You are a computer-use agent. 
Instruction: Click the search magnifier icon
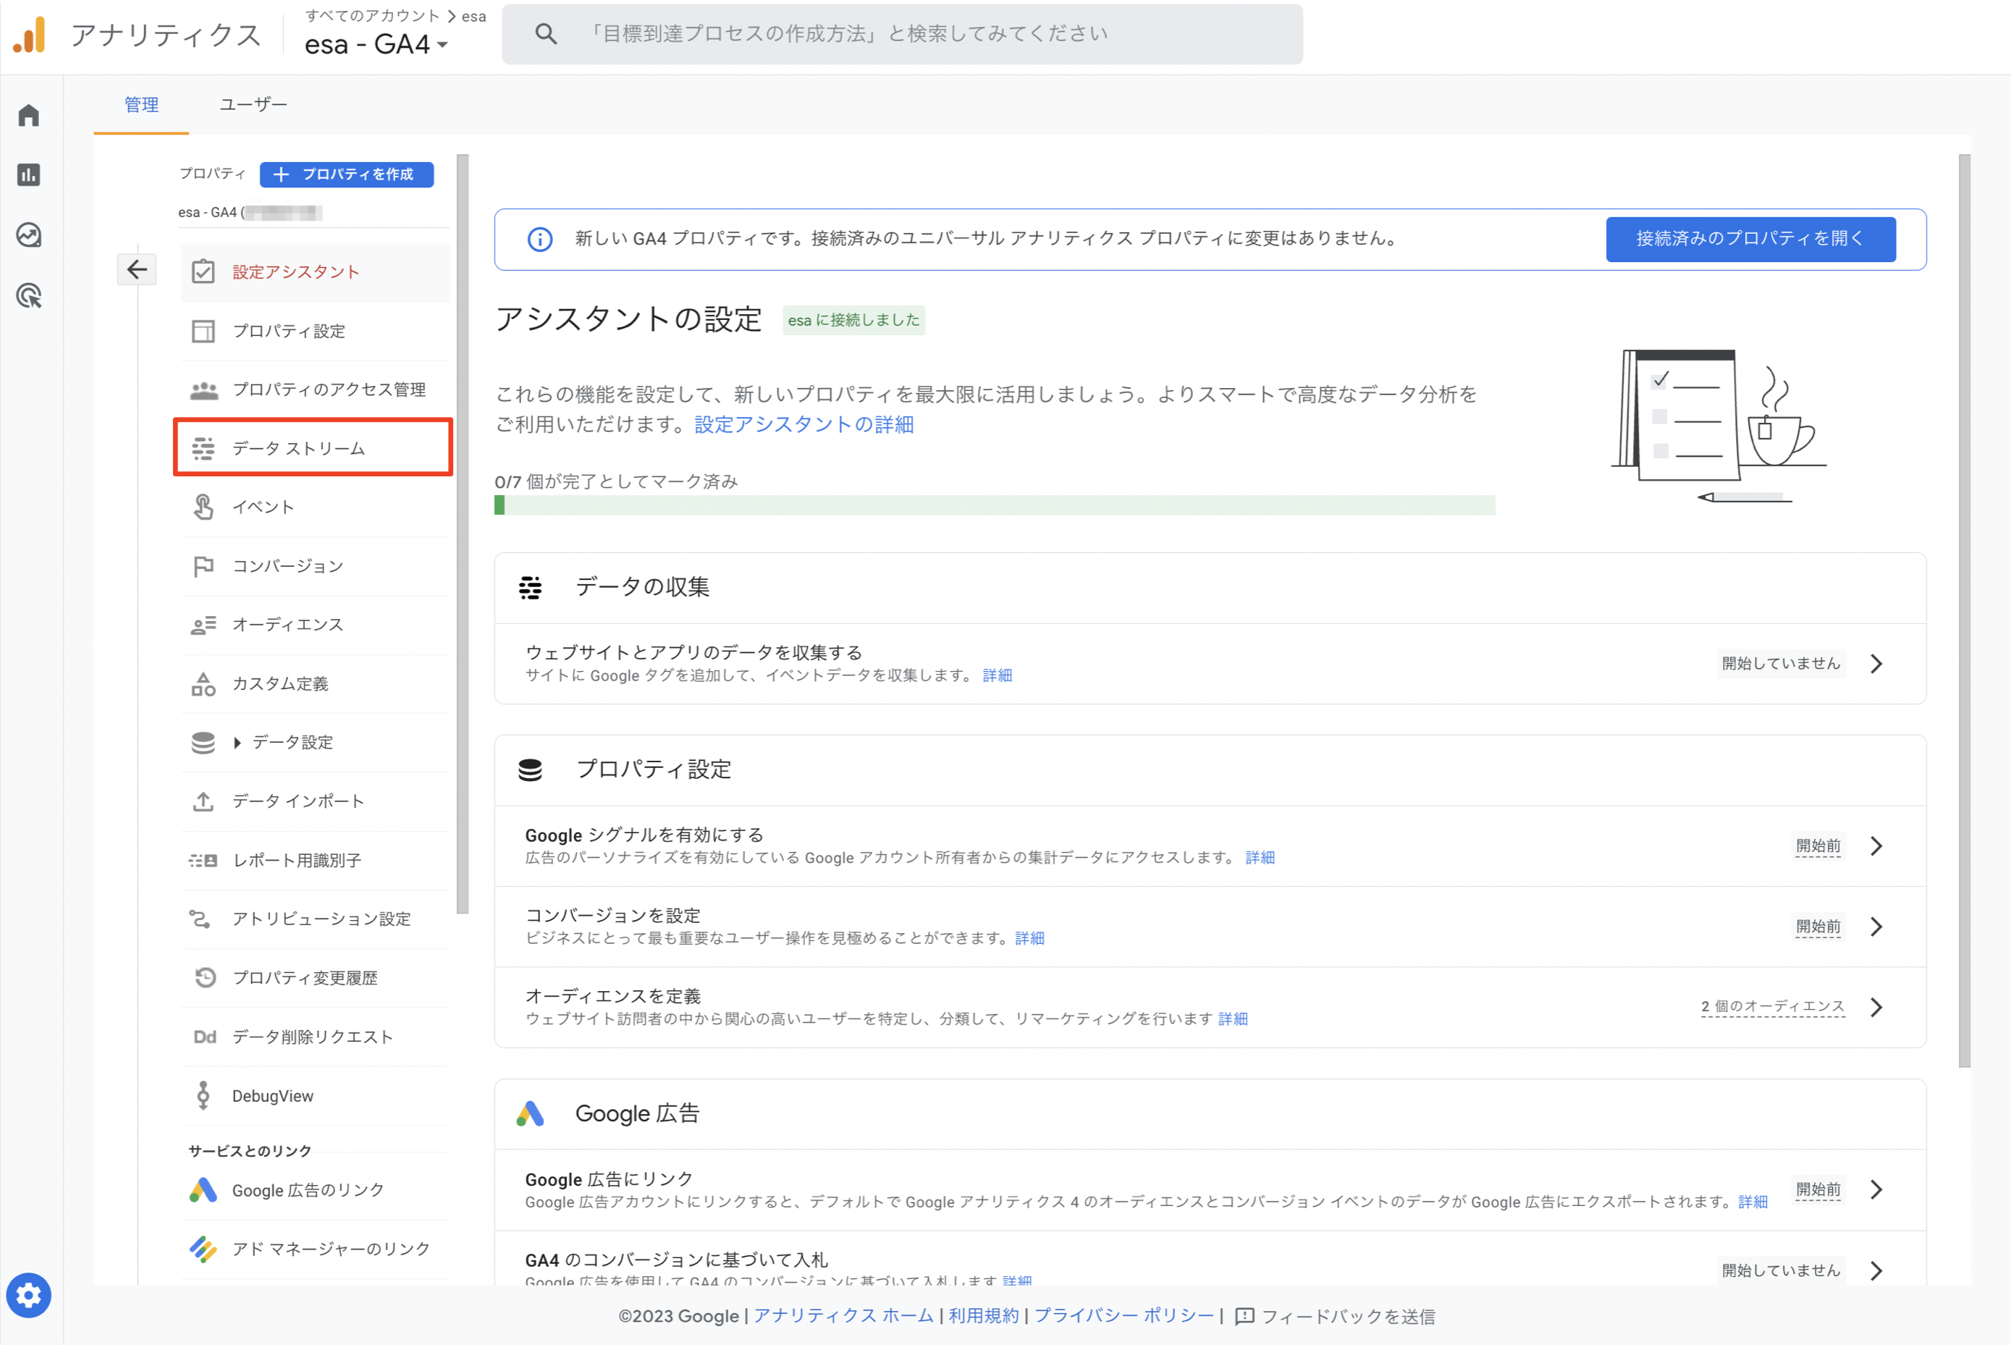point(547,34)
